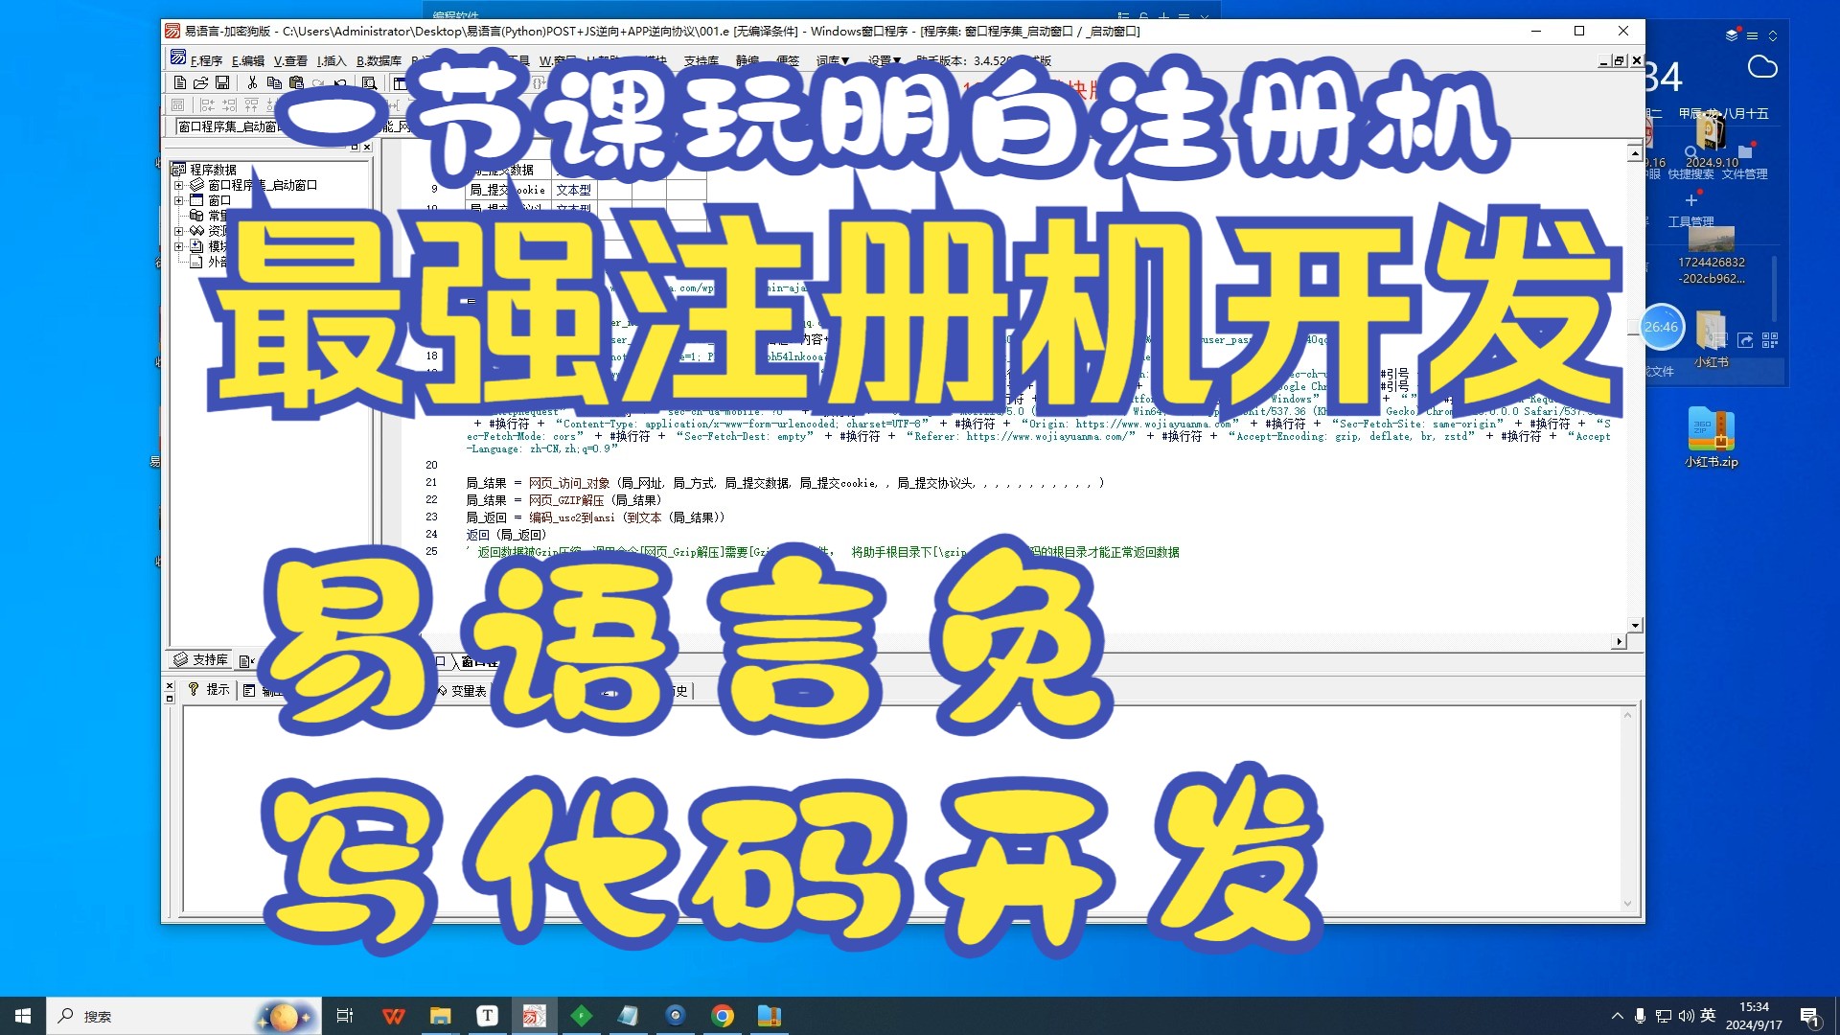Open 工具管理 plus in desktop widget
1840x1035 pixels.
(x=1690, y=210)
